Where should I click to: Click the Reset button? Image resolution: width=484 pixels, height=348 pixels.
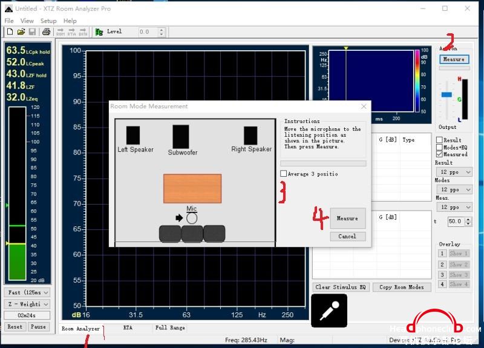[x=15, y=326]
